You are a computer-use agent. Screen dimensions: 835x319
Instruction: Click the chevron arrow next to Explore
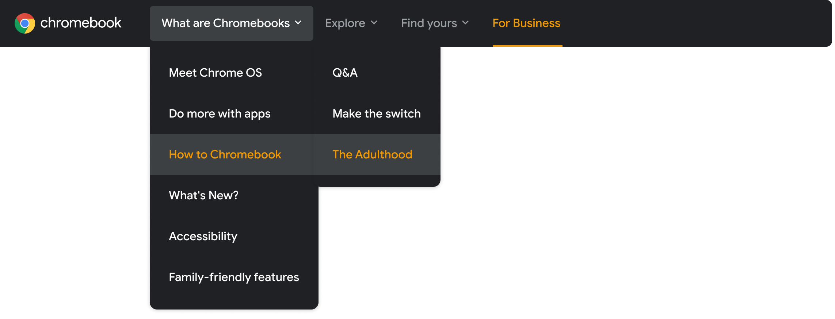tap(374, 23)
